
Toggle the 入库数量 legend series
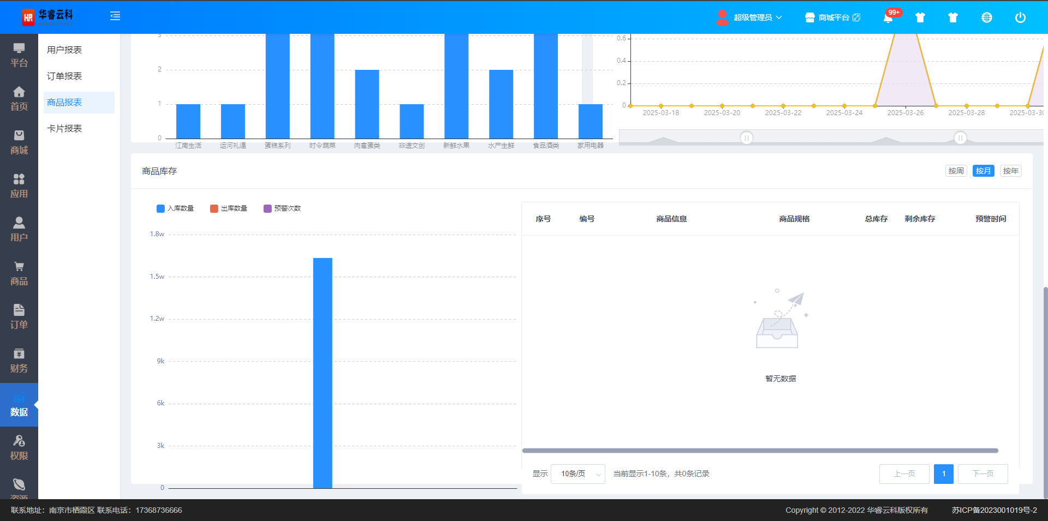175,208
